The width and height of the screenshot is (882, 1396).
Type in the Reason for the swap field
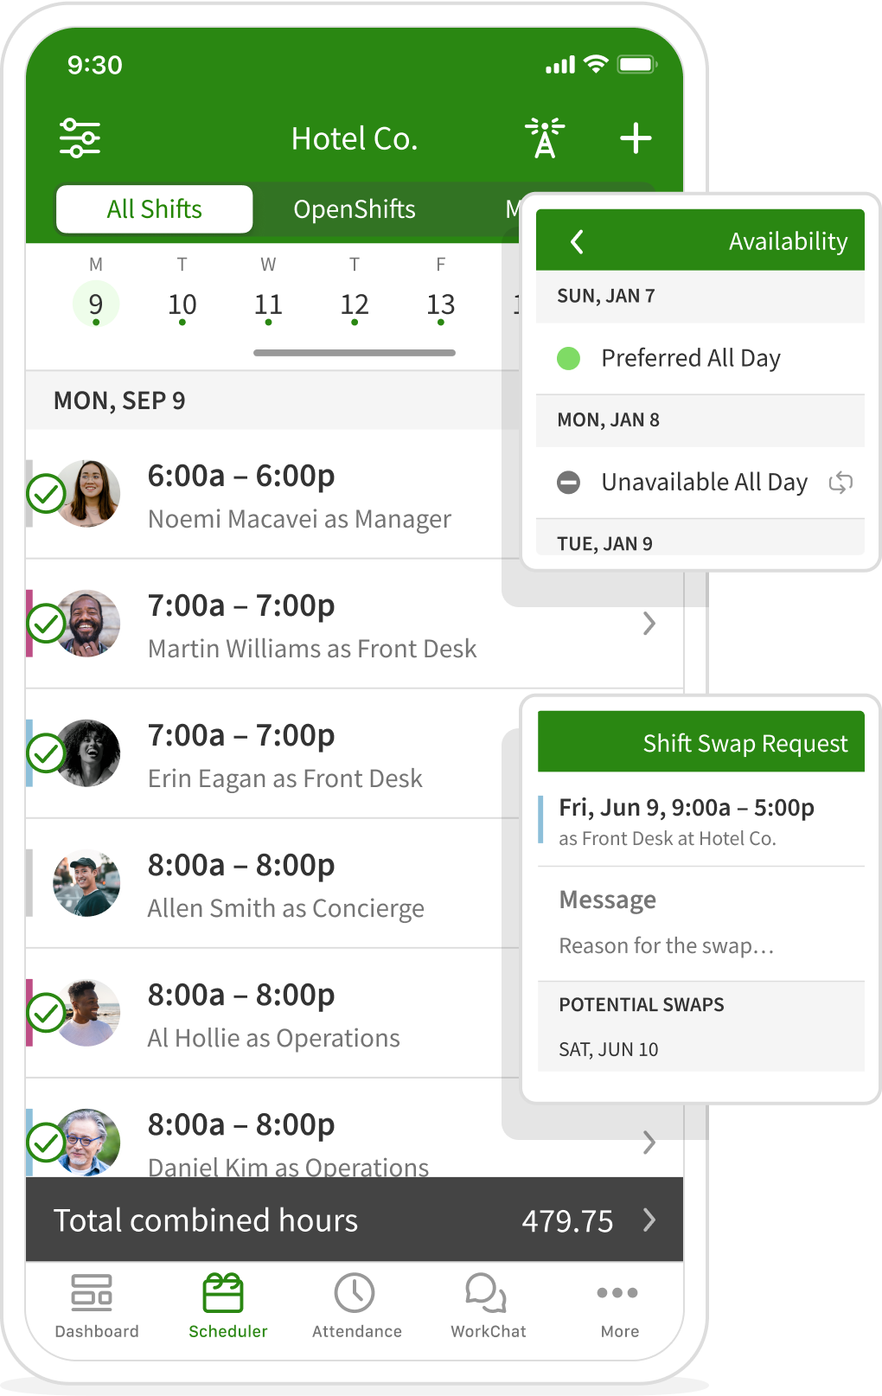pyautogui.click(x=667, y=946)
